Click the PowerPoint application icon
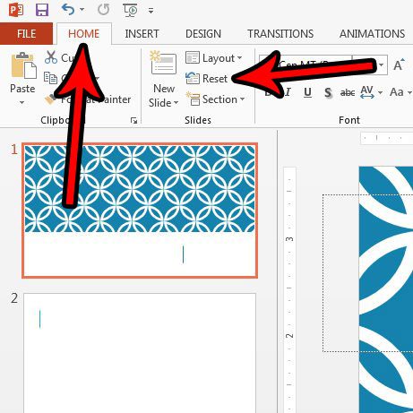The width and height of the screenshot is (413, 413). (x=16, y=9)
